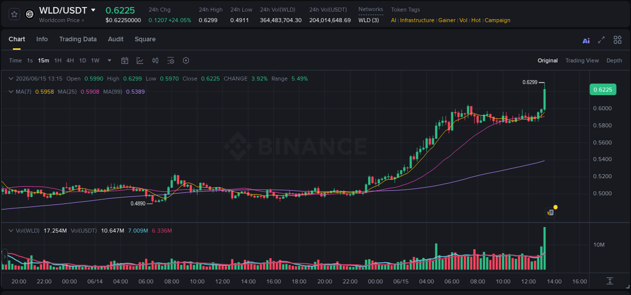Viewport: 631px width, 295px height.
Task: Click the 24h Chg value +24.05%
Action: pyautogui.click(x=180, y=20)
